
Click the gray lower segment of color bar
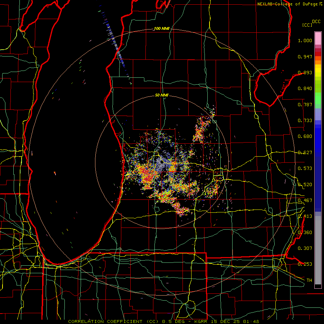coord(318,250)
